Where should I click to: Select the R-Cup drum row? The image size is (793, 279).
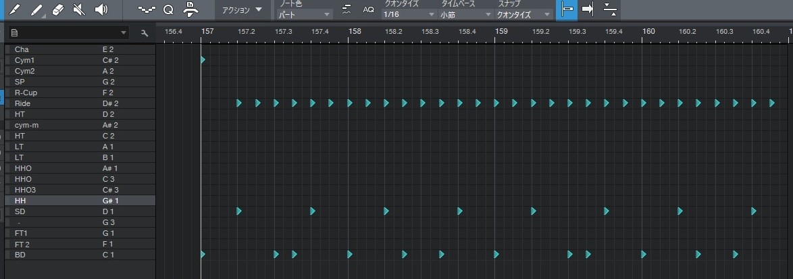pyautogui.click(x=80, y=93)
